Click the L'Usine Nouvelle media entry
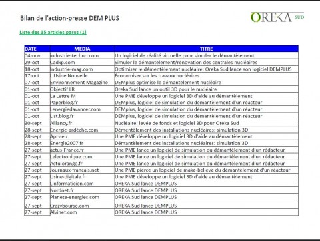 82,76
